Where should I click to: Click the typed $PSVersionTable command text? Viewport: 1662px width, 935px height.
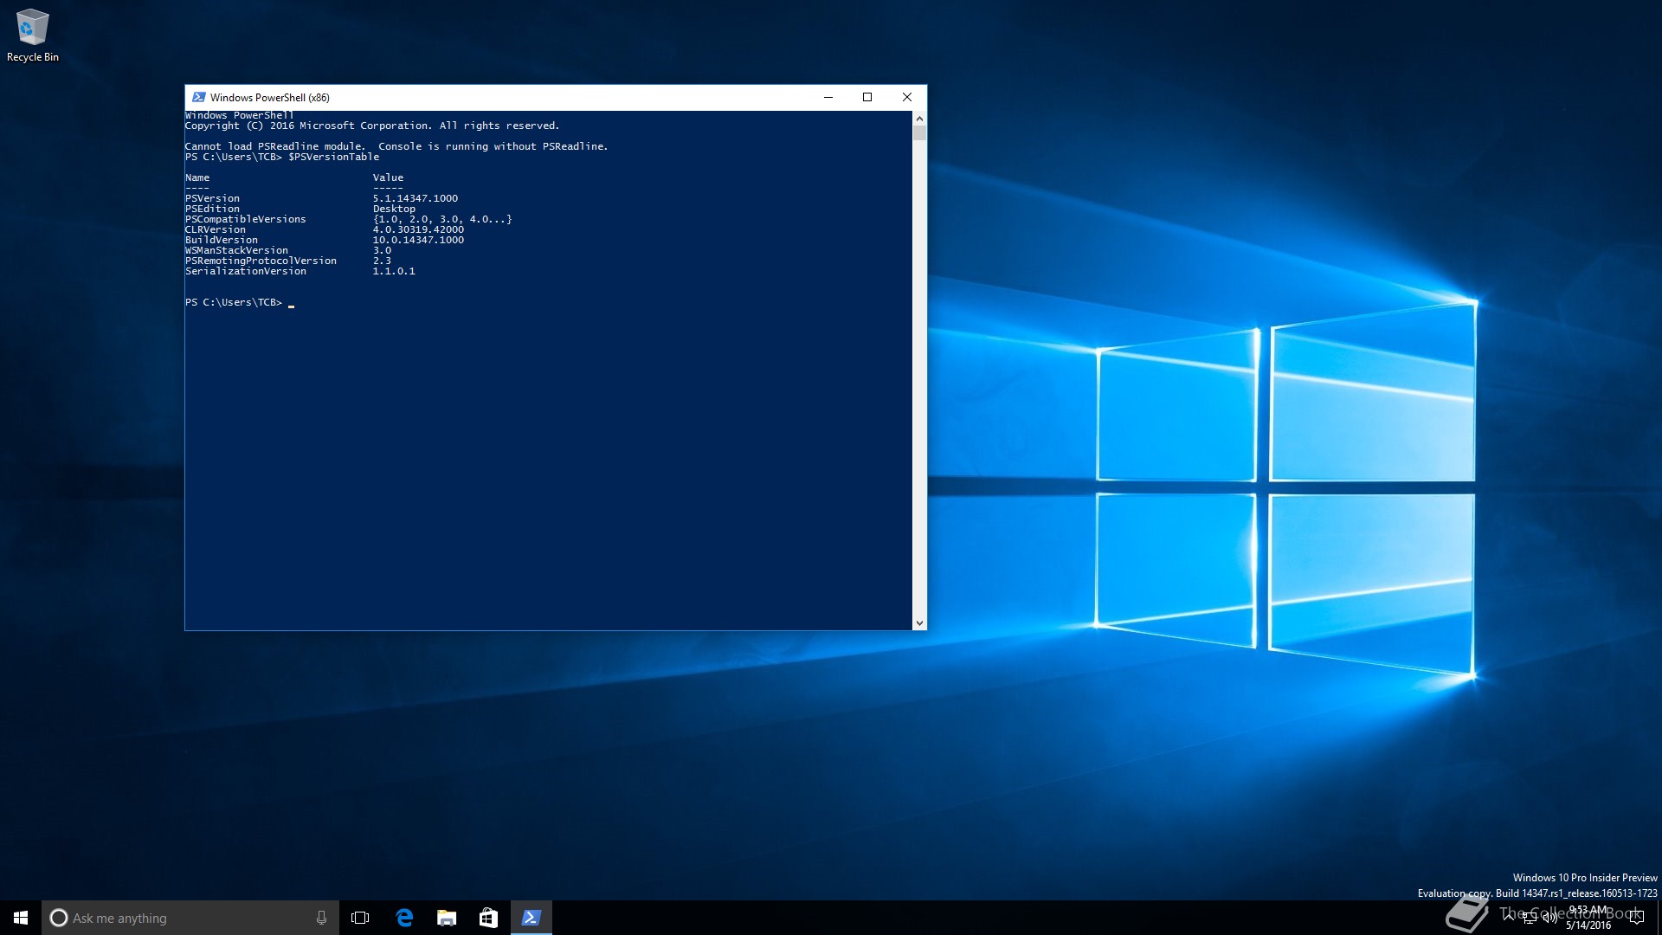[x=334, y=157]
